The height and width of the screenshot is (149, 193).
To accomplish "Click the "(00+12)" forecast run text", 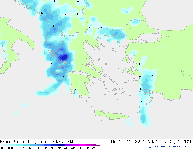I will point(182,142).
